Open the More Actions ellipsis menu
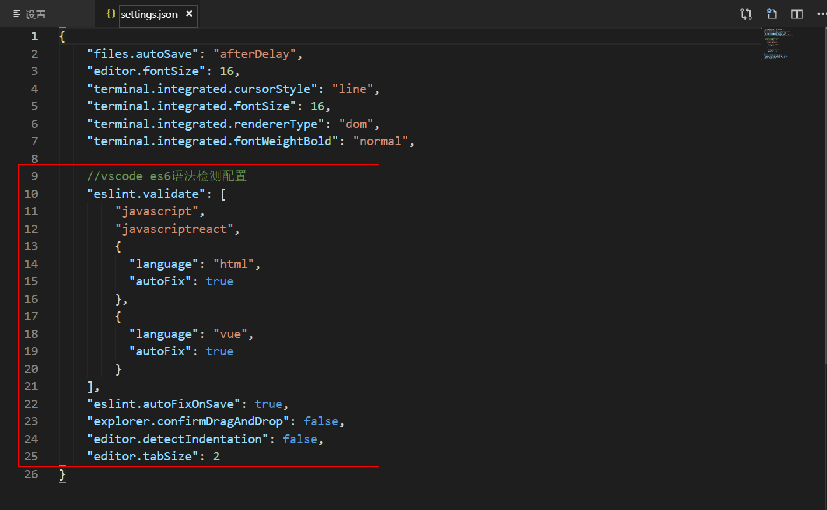The height and width of the screenshot is (510, 827). (822, 13)
